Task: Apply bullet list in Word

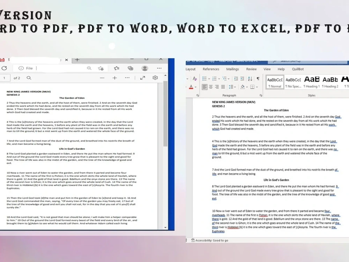Action: click(x=204, y=79)
